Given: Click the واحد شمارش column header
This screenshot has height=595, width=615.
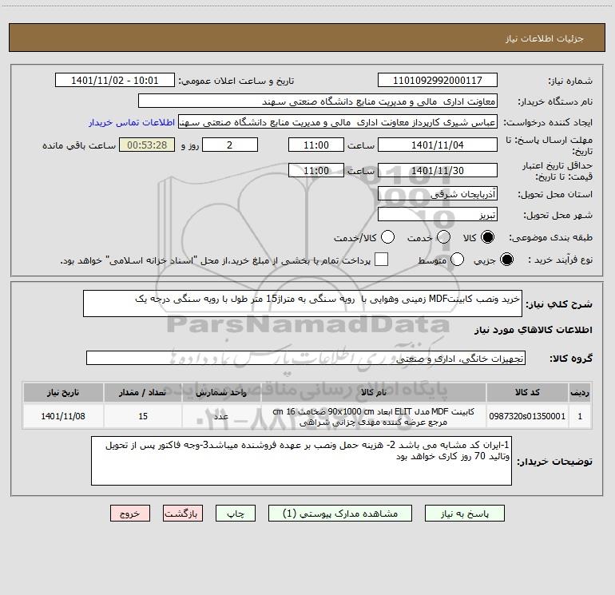Looking at the screenshot, I should pyautogui.click(x=221, y=393).
